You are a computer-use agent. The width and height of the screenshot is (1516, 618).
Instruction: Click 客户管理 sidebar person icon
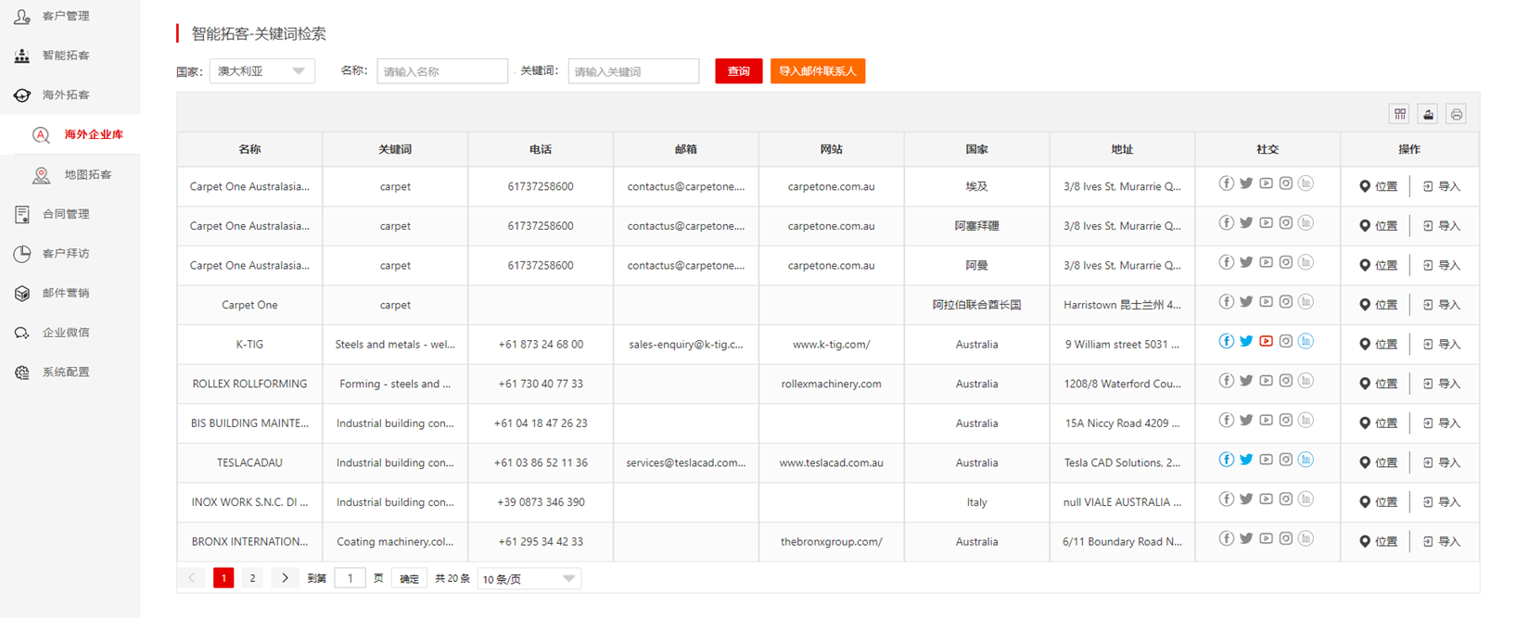22,16
